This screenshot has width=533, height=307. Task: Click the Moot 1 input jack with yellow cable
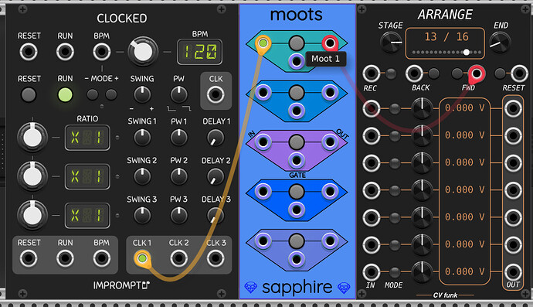(x=263, y=43)
